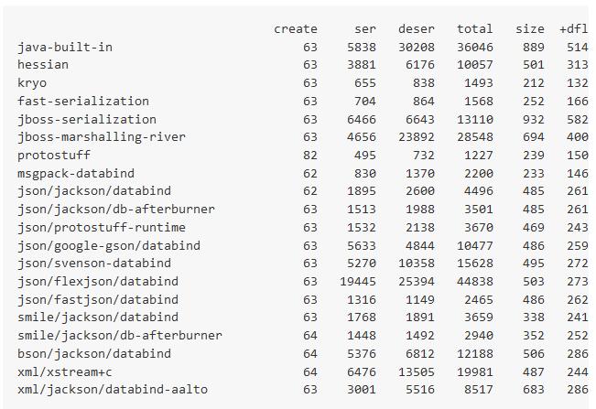This screenshot has height=409, width=596.
Task: Click the 'ser' column header
Action: tap(365, 29)
